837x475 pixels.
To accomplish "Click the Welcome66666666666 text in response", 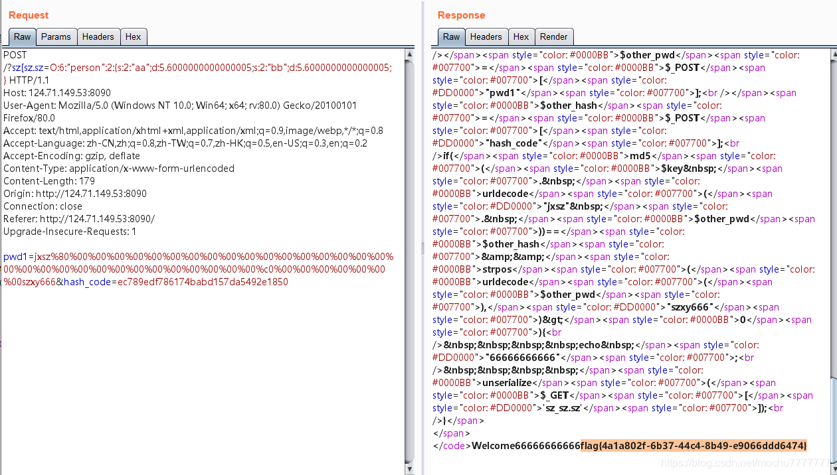I will tap(526, 446).
